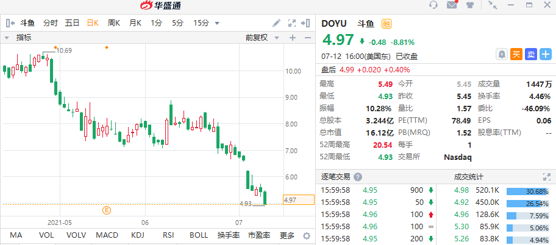Click the trade row with volume 900
Image resolution: width=556 pixels, height=245 pixels.
pos(377,190)
